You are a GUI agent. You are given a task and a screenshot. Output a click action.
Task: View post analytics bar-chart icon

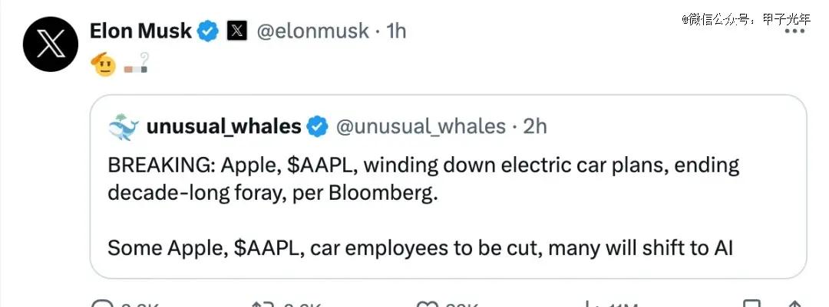point(589,305)
